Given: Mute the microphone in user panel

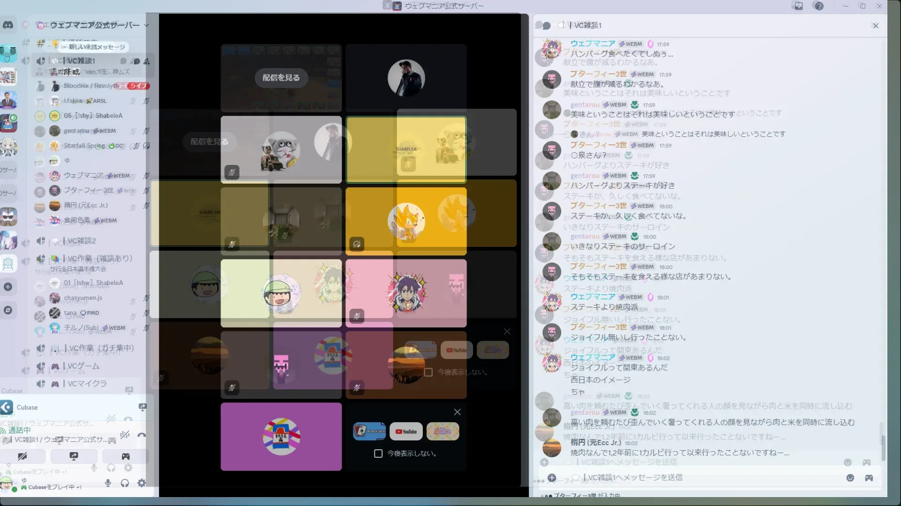Looking at the screenshot, I should click(x=108, y=483).
